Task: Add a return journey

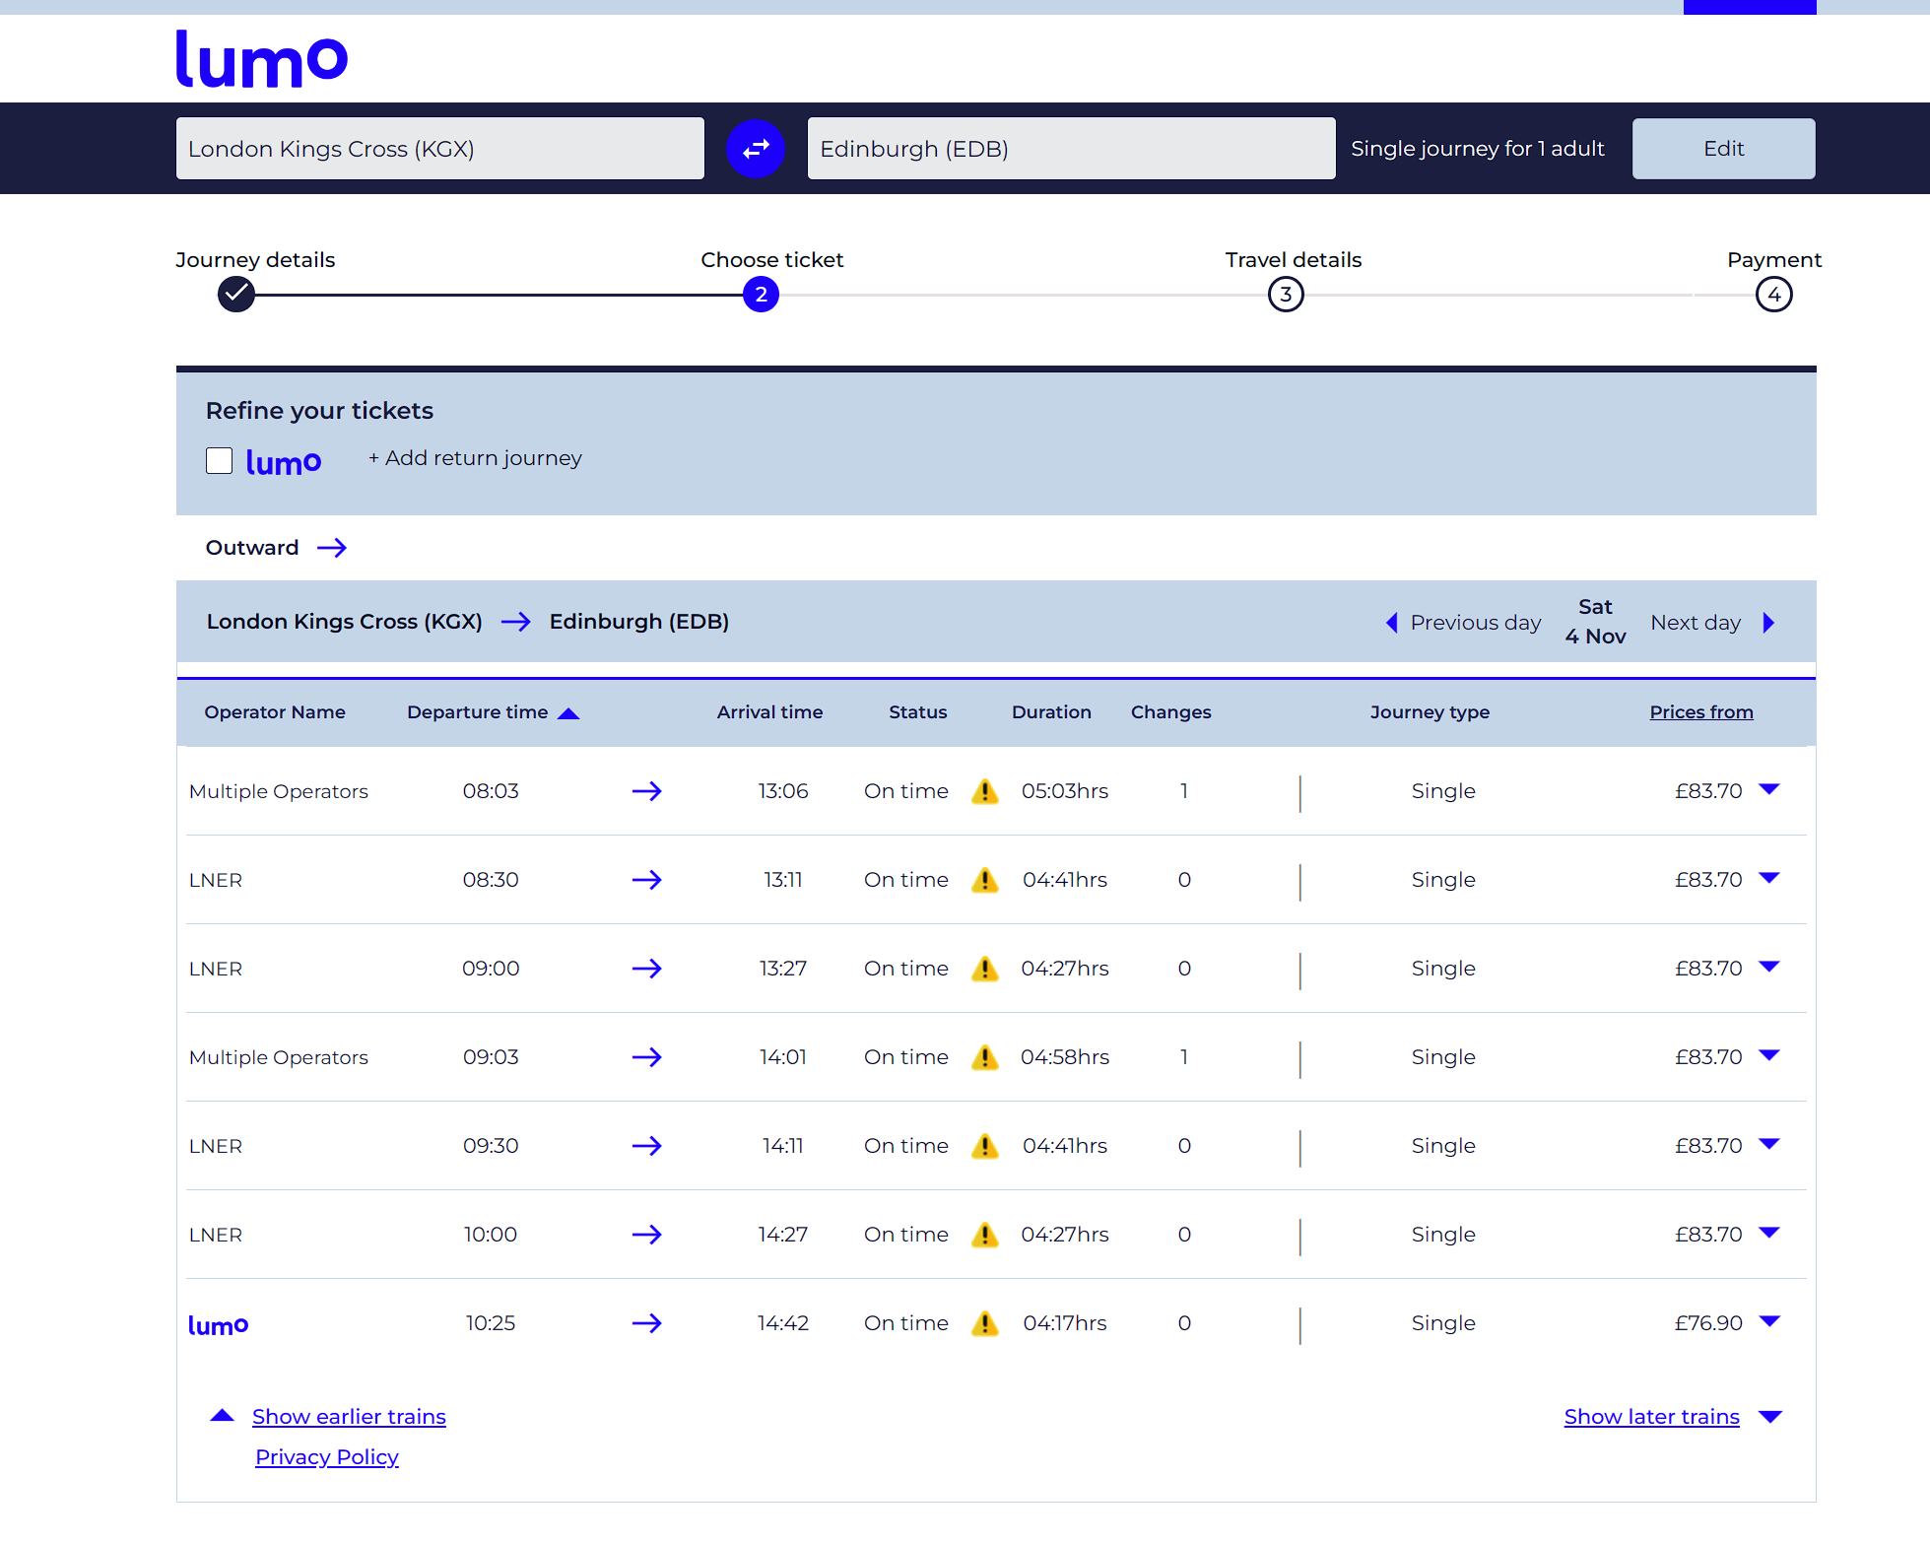Action: pyautogui.click(x=475, y=458)
